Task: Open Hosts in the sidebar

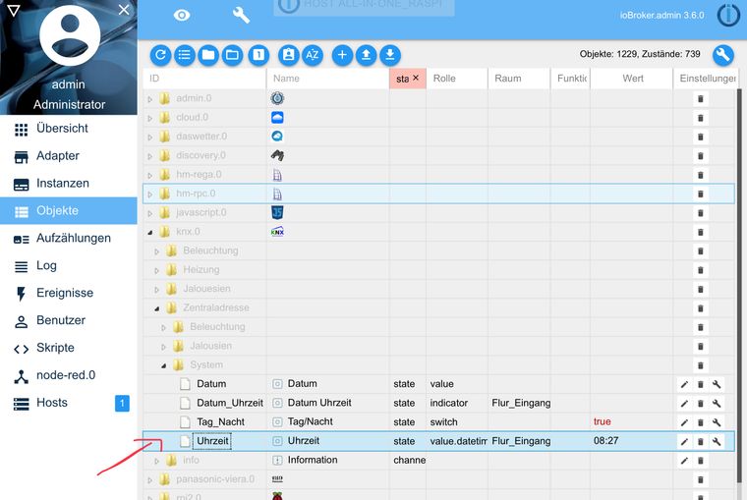Action: click(x=69, y=403)
